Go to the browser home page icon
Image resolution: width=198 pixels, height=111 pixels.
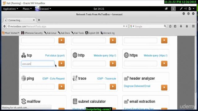click(x=187, y=26)
